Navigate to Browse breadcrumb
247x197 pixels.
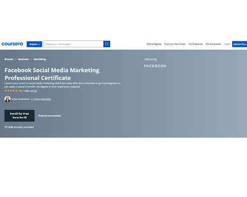pos(9,59)
